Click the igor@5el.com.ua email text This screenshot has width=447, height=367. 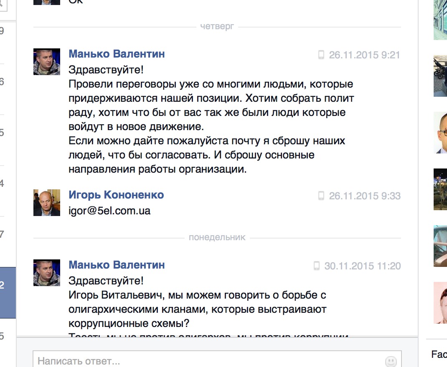109,211
